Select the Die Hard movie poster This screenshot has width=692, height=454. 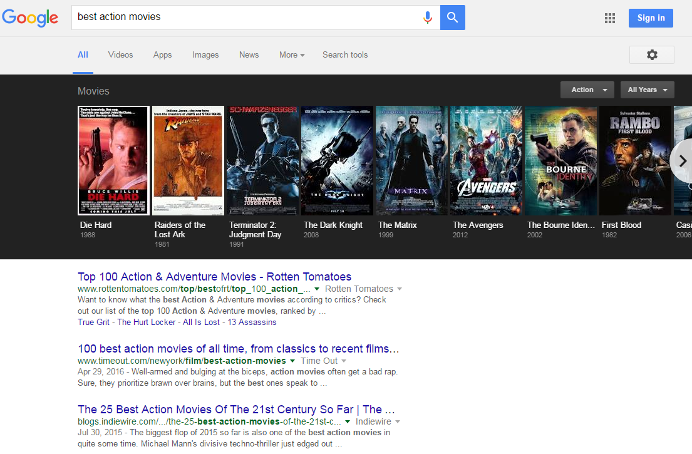click(x=113, y=160)
